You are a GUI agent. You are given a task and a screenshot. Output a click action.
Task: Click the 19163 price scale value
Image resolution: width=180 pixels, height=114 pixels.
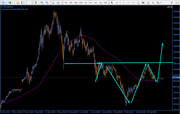point(177,11)
